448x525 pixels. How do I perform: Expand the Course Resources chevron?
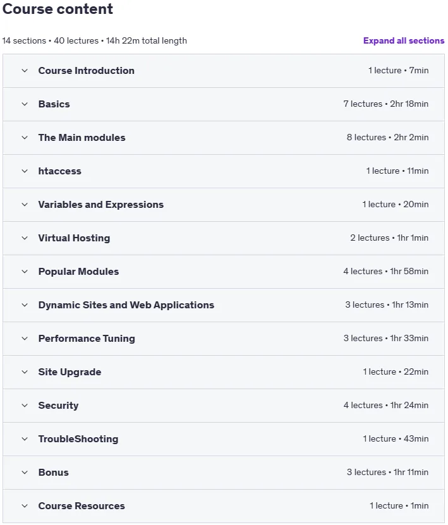[25, 506]
